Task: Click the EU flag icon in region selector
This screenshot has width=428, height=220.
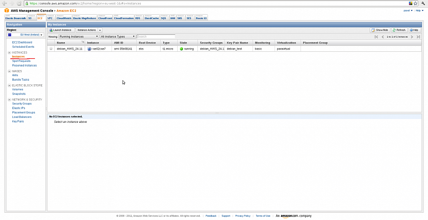Action: 10,35
